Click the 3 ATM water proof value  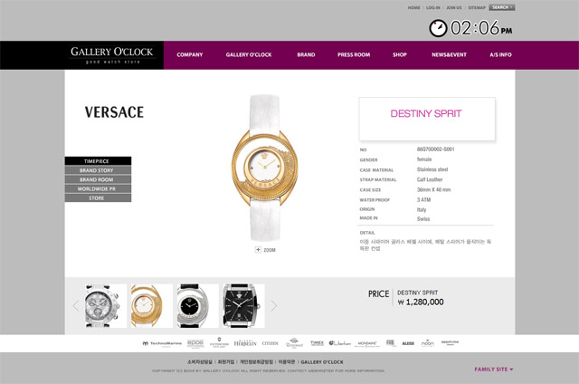[424, 199]
